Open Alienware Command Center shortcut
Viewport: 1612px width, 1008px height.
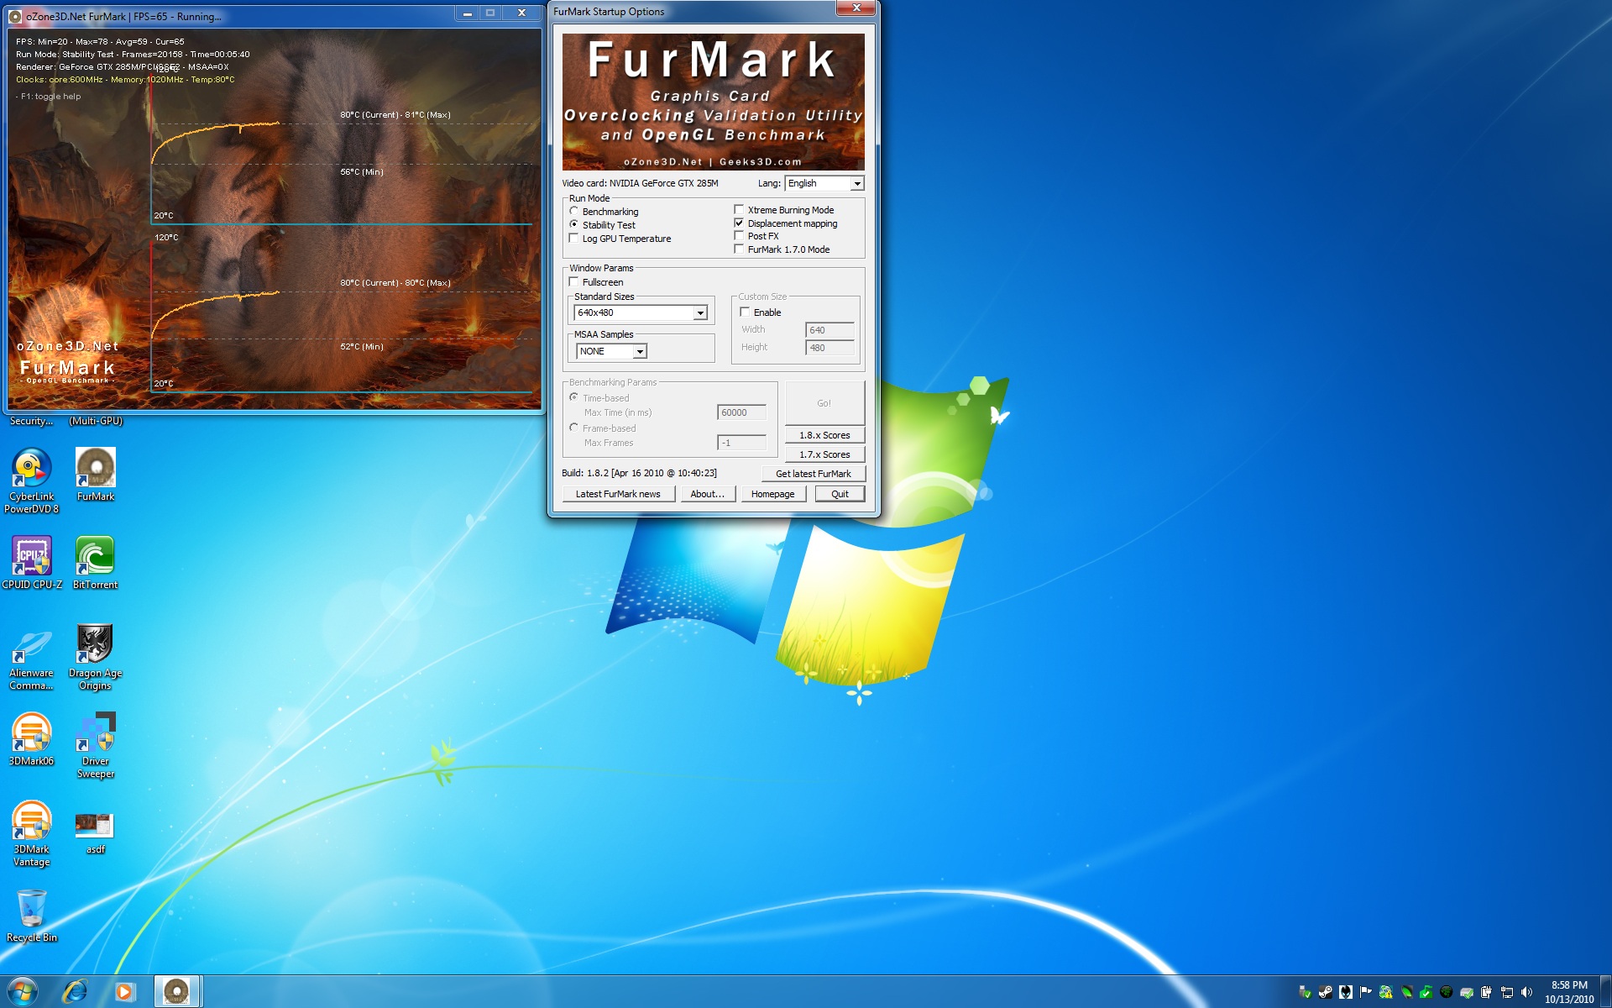(x=31, y=659)
